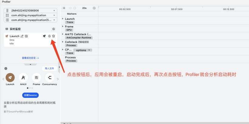
Task: Click the 20s time scale value
Action: click(84, 8)
